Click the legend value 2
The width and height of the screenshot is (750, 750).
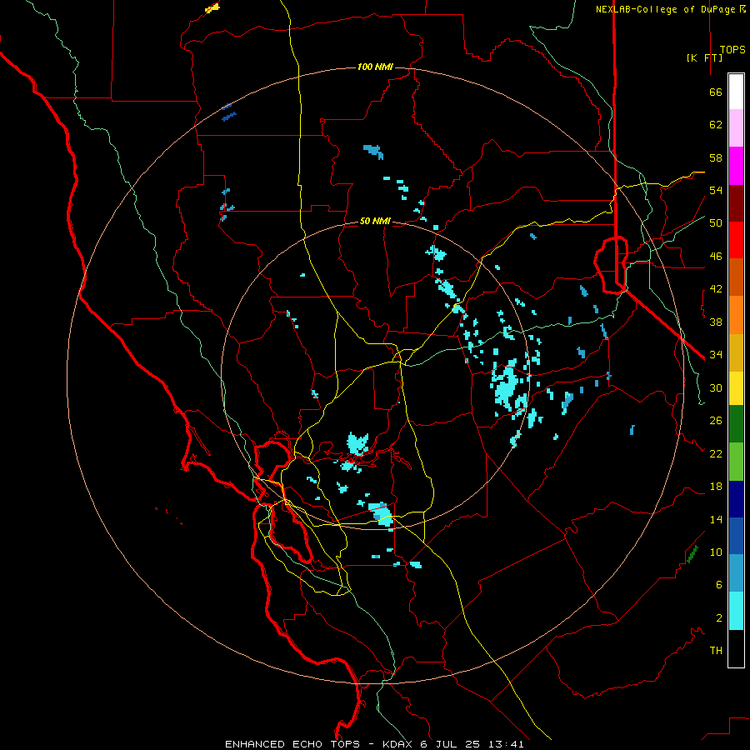pos(718,617)
